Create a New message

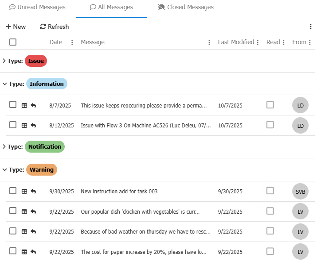click(16, 27)
